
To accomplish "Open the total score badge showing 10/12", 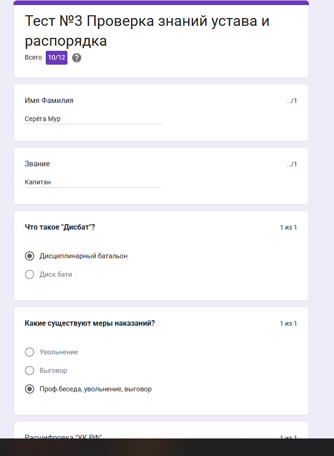I will click(x=56, y=58).
